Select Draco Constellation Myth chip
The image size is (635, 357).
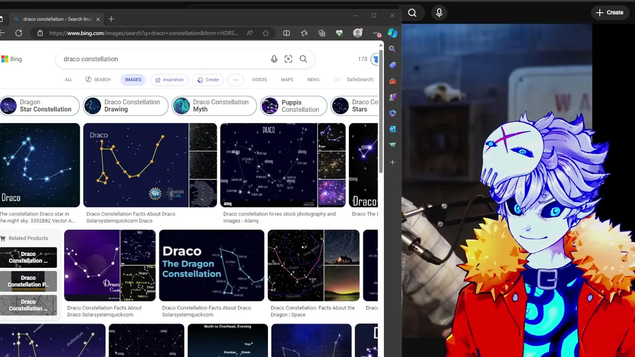click(214, 106)
